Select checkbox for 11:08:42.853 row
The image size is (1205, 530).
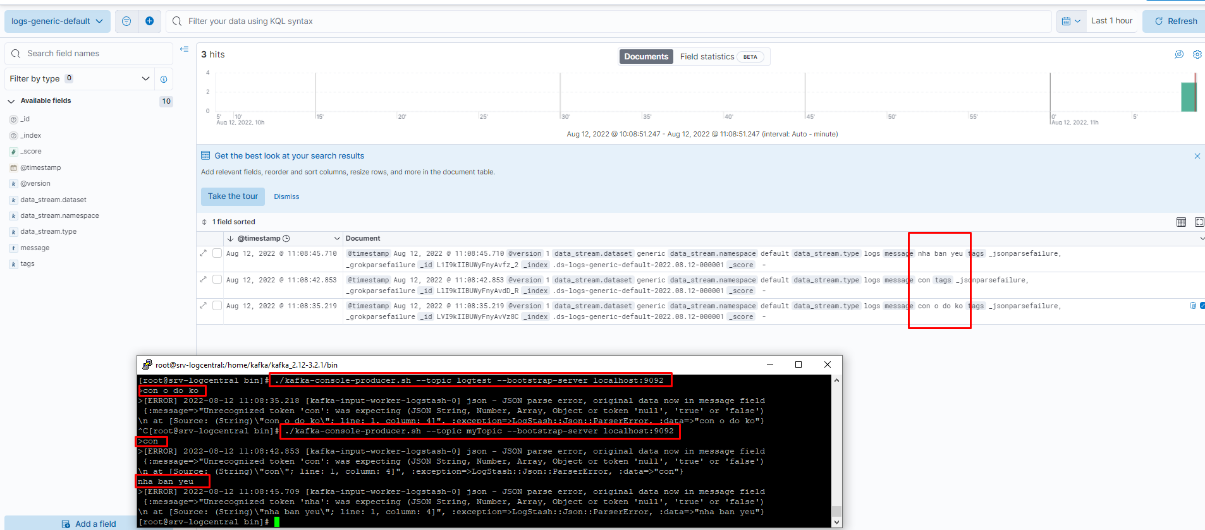click(217, 279)
